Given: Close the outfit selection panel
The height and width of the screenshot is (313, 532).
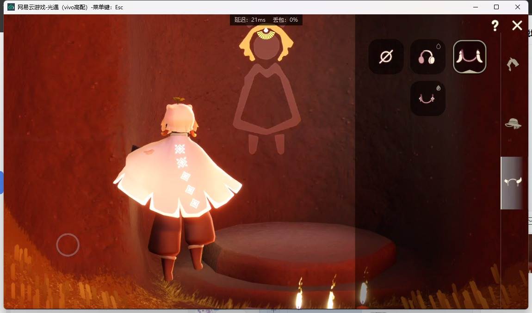Looking at the screenshot, I should (517, 25).
